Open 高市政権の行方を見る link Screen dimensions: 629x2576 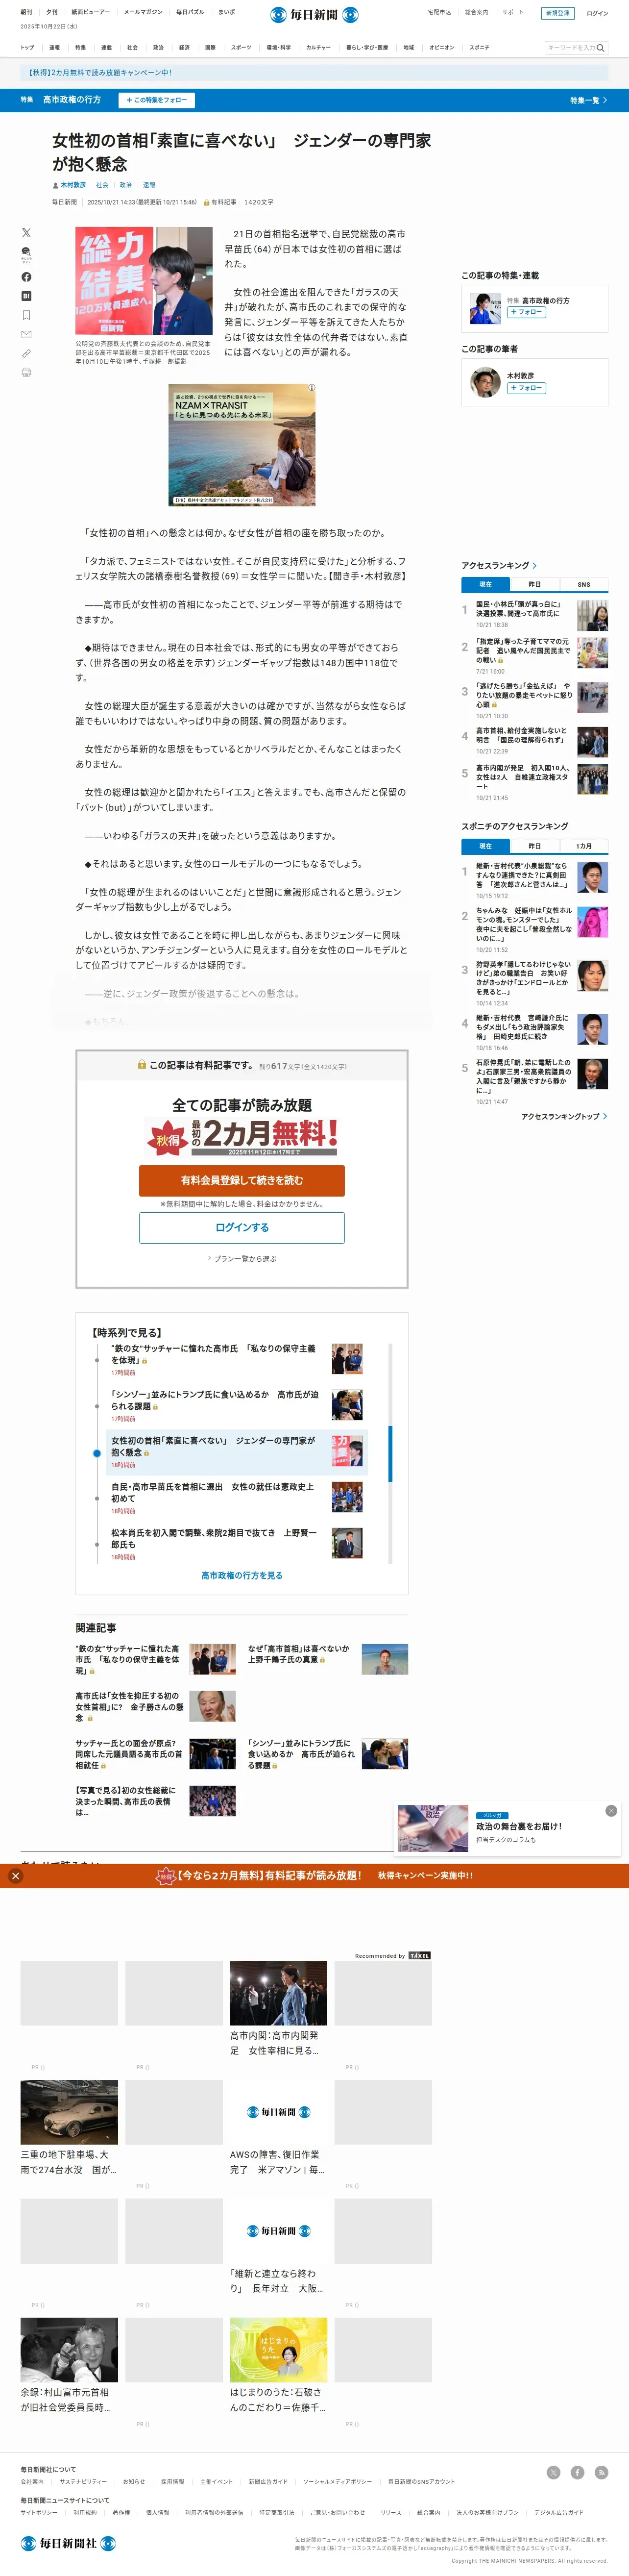[242, 1575]
